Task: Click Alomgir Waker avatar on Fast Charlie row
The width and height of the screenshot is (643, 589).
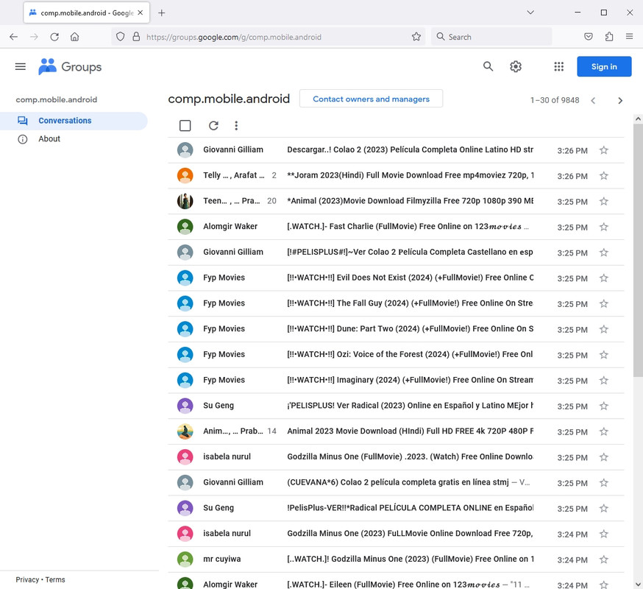Action: coord(185,227)
